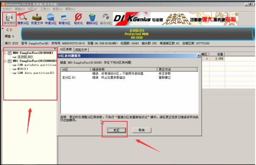Switch to the 浏览文件 Browse Files tab
256x165 pixels.
(x=81, y=50)
